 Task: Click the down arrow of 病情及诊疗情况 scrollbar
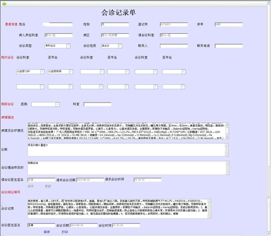click(x=227, y=137)
